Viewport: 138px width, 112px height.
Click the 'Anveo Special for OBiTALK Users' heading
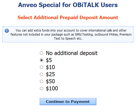[68, 5]
